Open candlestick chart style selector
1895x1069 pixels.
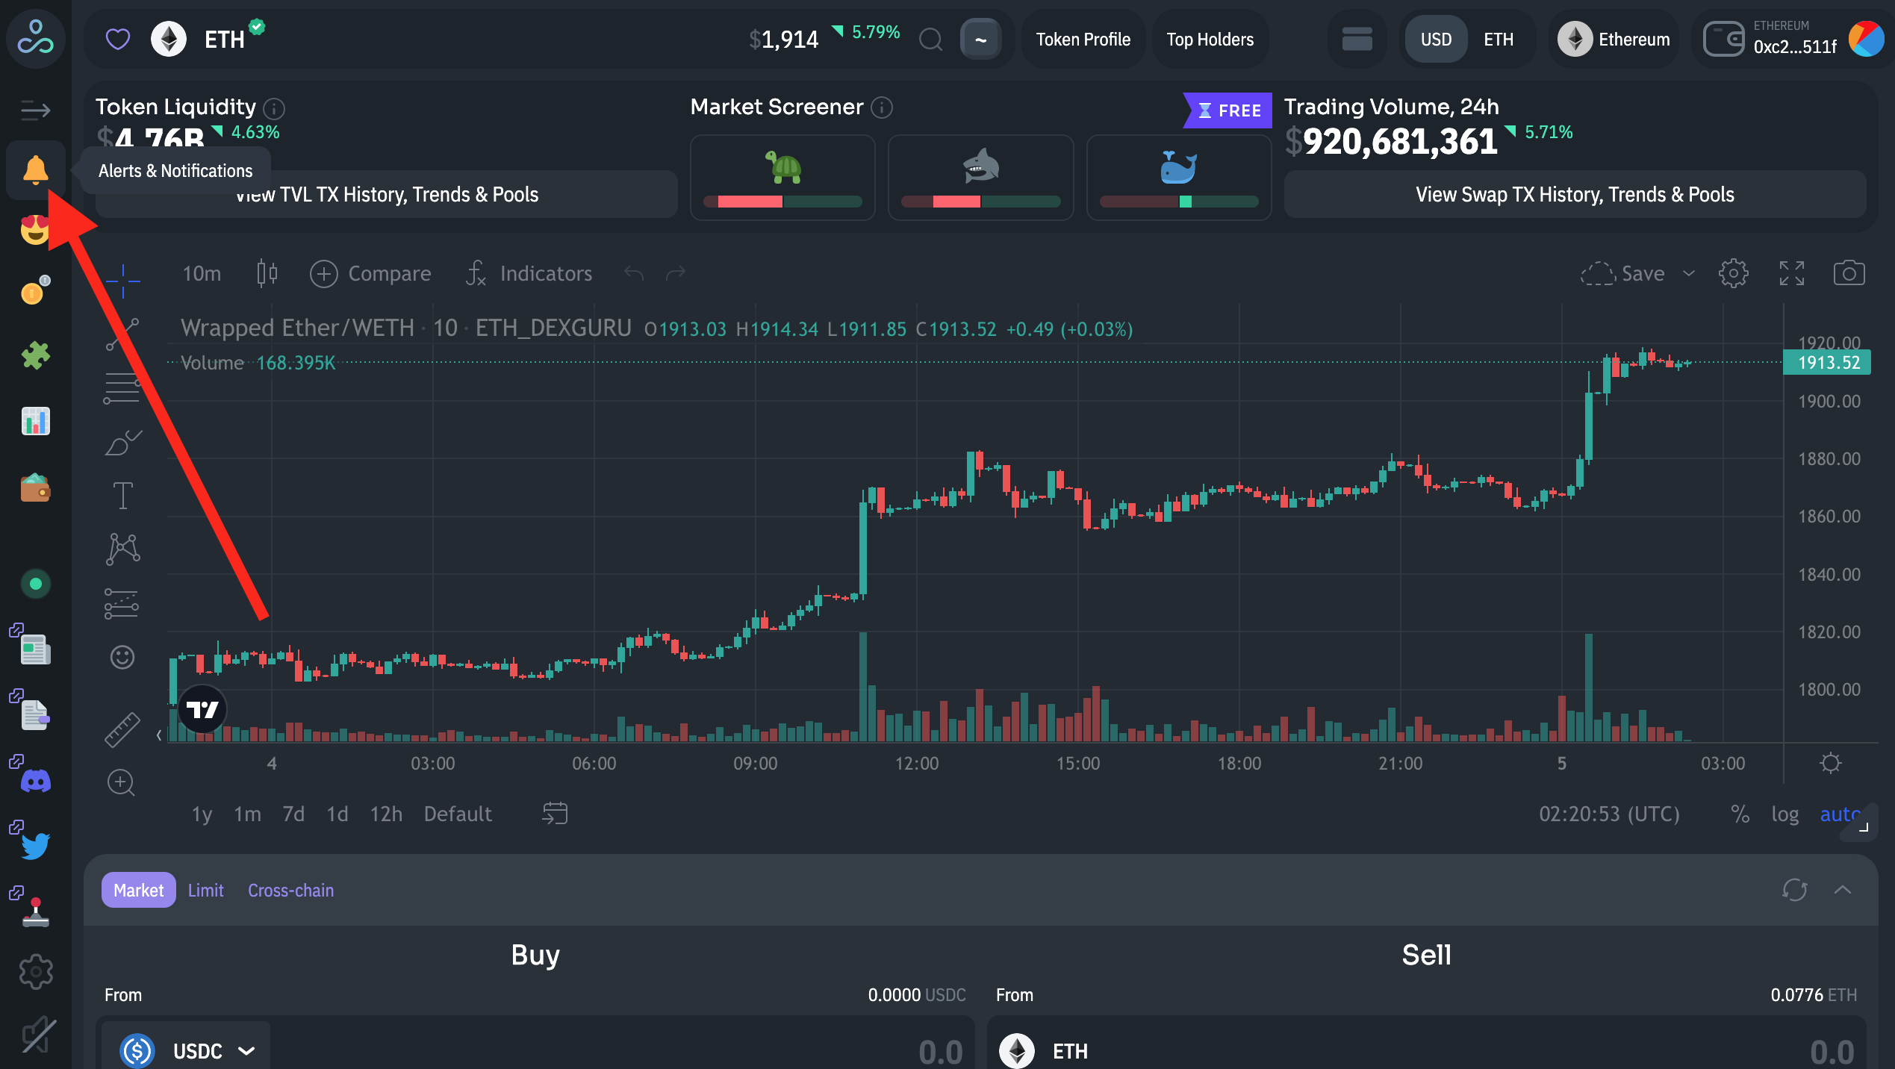point(267,273)
